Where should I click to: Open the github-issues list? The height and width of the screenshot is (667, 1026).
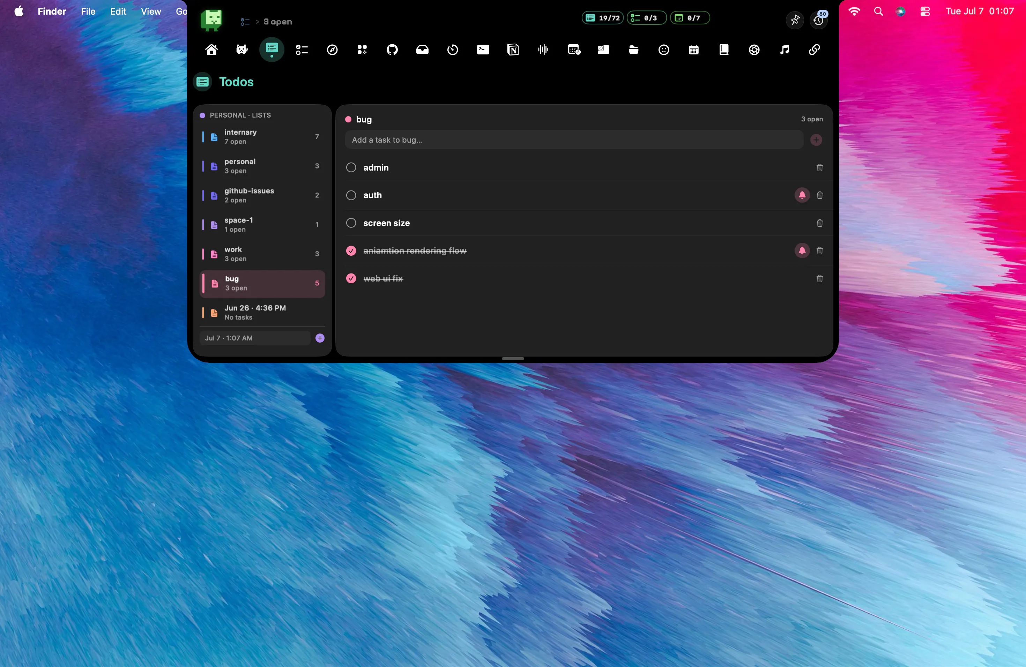click(262, 195)
